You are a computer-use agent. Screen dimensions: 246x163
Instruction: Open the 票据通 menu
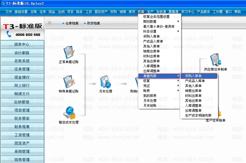click(173, 12)
